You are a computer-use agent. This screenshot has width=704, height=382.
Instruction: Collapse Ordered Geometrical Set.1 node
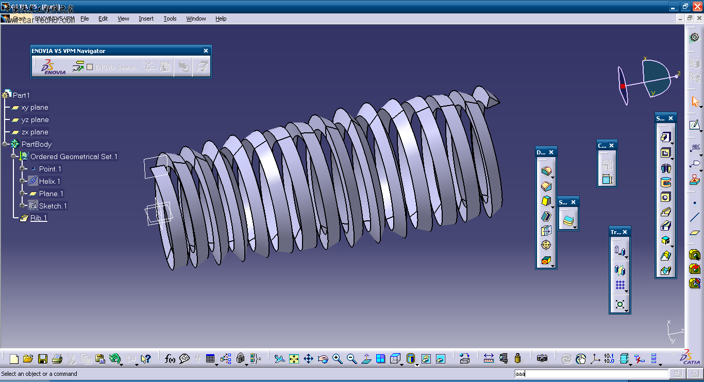pos(14,157)
